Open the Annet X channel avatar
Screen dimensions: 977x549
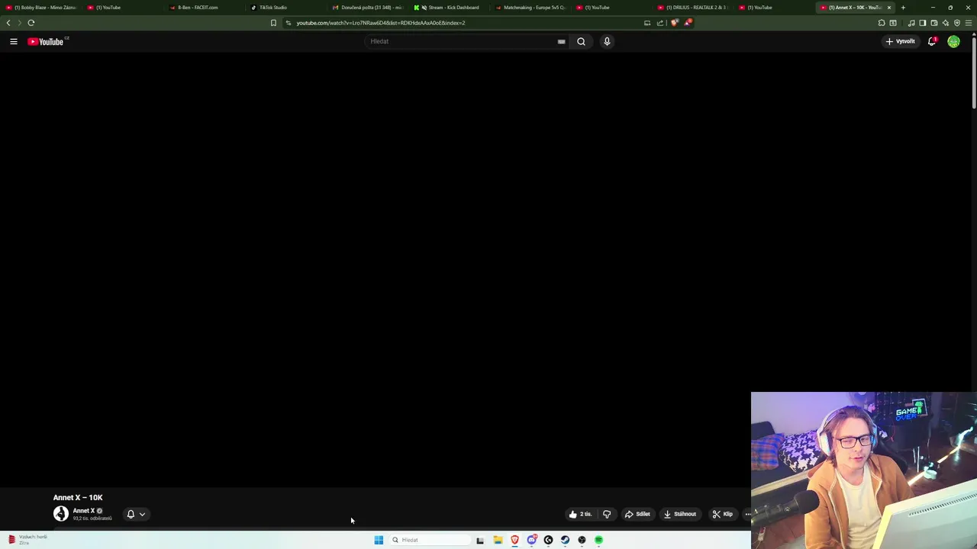(x=60, y=514)
